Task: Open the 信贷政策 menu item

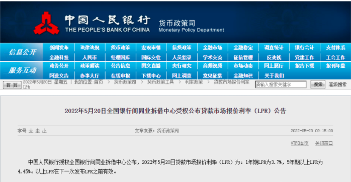Action: [182, 48]
